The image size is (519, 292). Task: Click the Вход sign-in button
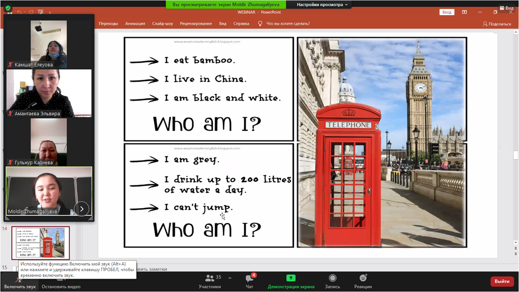pyautogui.click(x=447, y=12)
